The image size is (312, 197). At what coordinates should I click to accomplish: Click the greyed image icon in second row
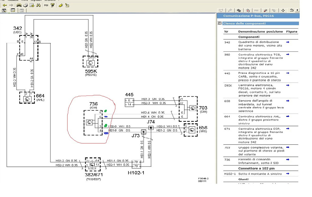tap(22, 10)
